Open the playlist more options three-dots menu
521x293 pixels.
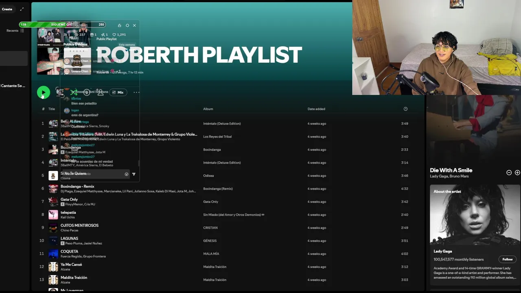(x=136, y=92)
